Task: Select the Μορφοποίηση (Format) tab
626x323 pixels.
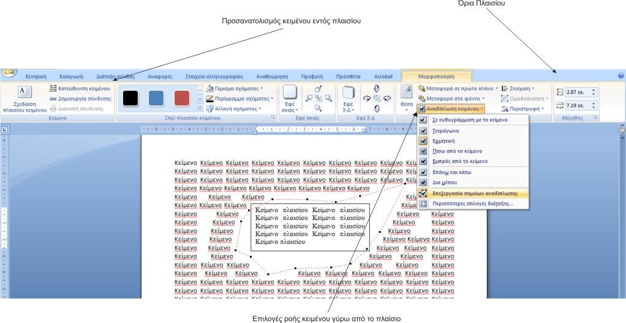Action: point(436,76)
